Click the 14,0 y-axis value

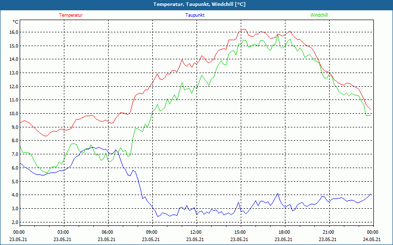14,59
